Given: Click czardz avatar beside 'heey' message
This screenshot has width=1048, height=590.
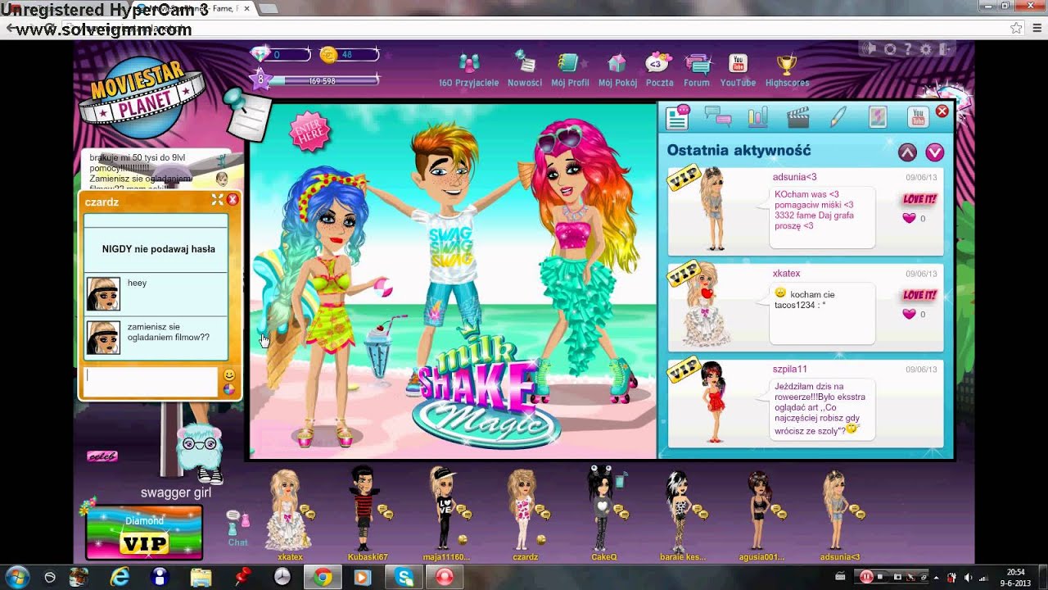Looking at the screenshot, I should pyautogui.click(x=103, y=293).
